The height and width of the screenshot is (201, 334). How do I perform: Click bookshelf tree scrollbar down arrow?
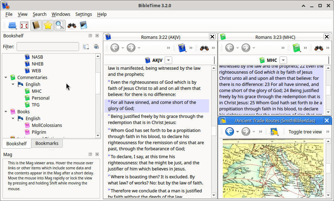tap(98, 136)
